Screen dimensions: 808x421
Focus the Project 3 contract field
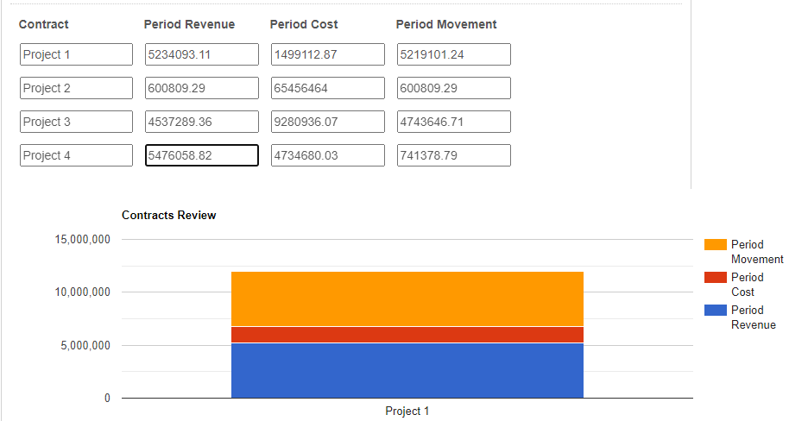click(76, 122)
